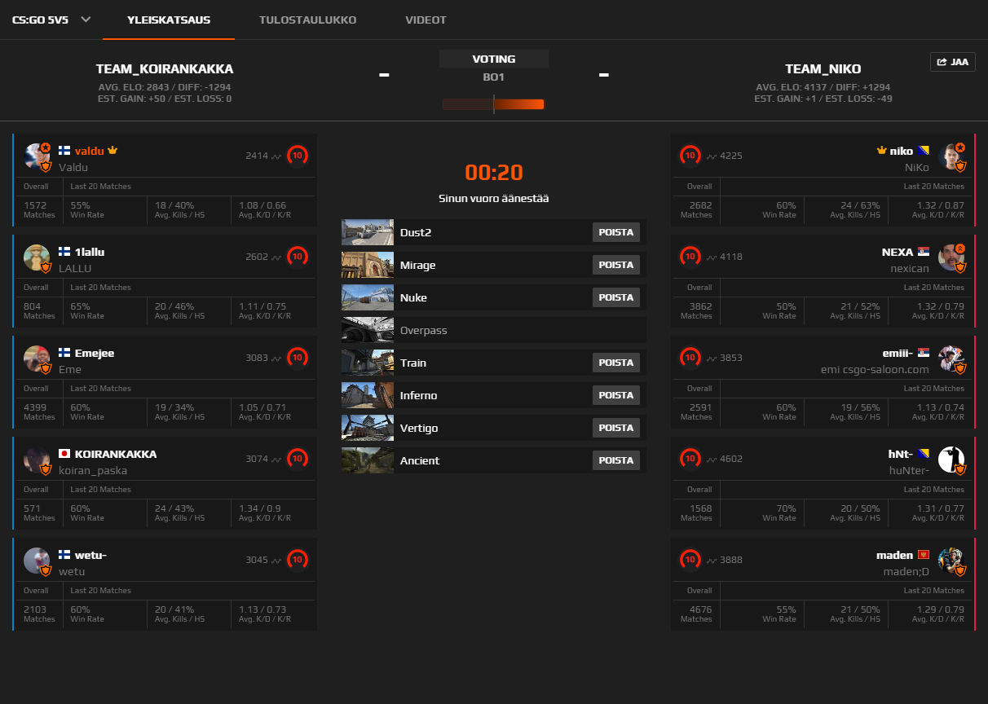Click Emejee's level 10 skill badge
Viewport: 988px width, 704px height.
[298, 357]
